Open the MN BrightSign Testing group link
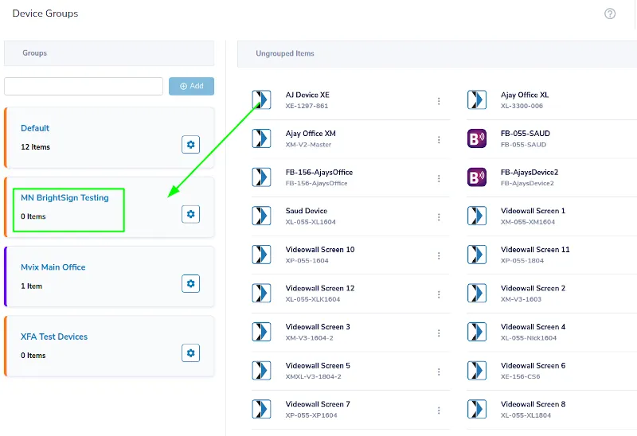The width and height of the screenshot is (637, 436). [64, 197]
